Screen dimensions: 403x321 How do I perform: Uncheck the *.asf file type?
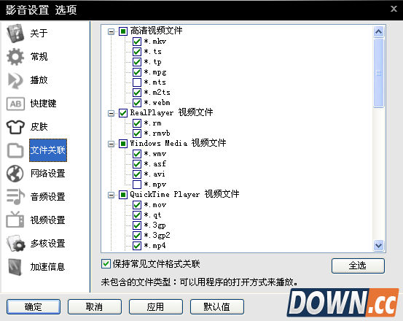(137, 164)
